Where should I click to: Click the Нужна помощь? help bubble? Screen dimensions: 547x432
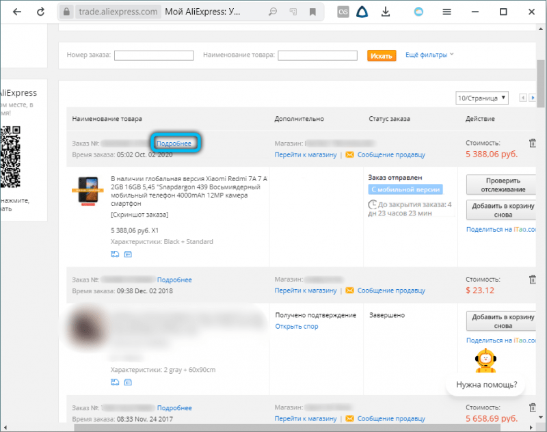(486, 385)
